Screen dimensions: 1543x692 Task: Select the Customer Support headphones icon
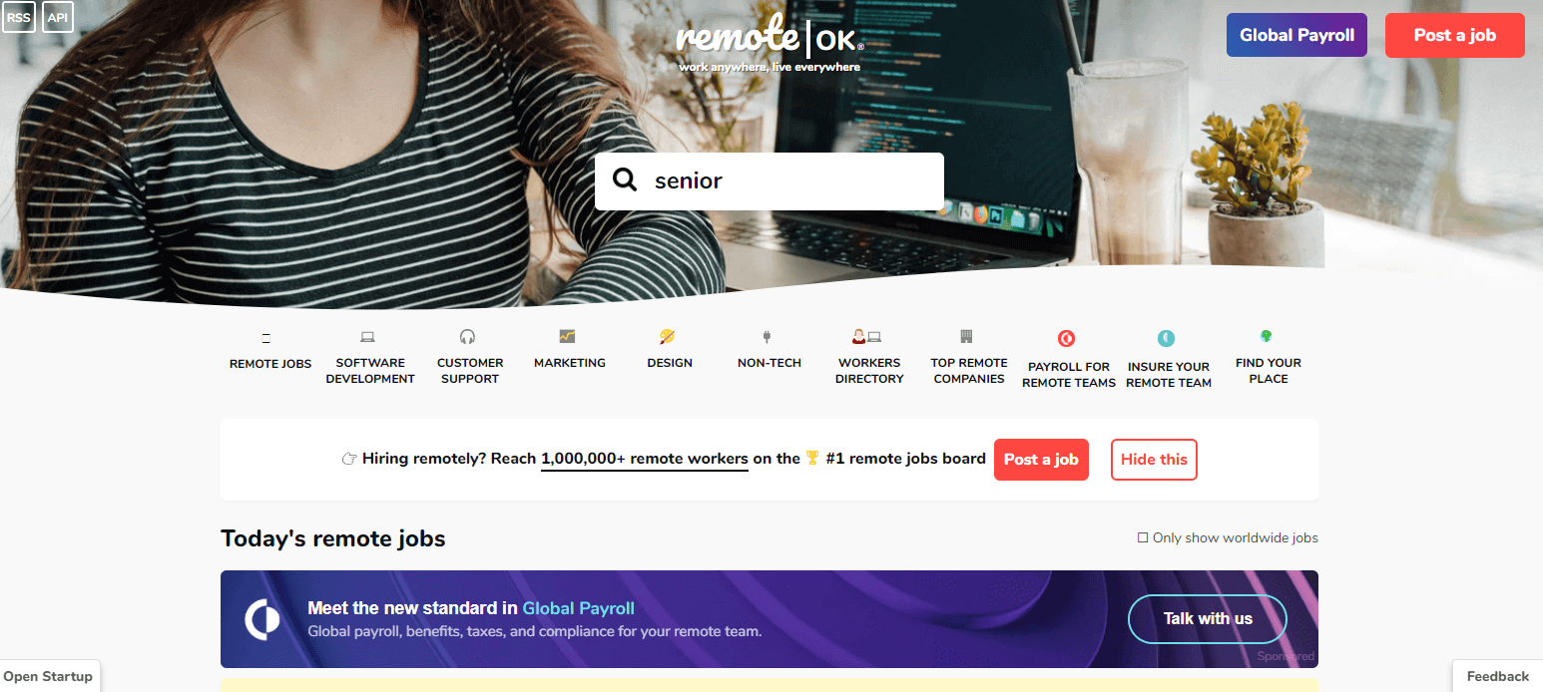pyautogui.click(x=468, y=337)
